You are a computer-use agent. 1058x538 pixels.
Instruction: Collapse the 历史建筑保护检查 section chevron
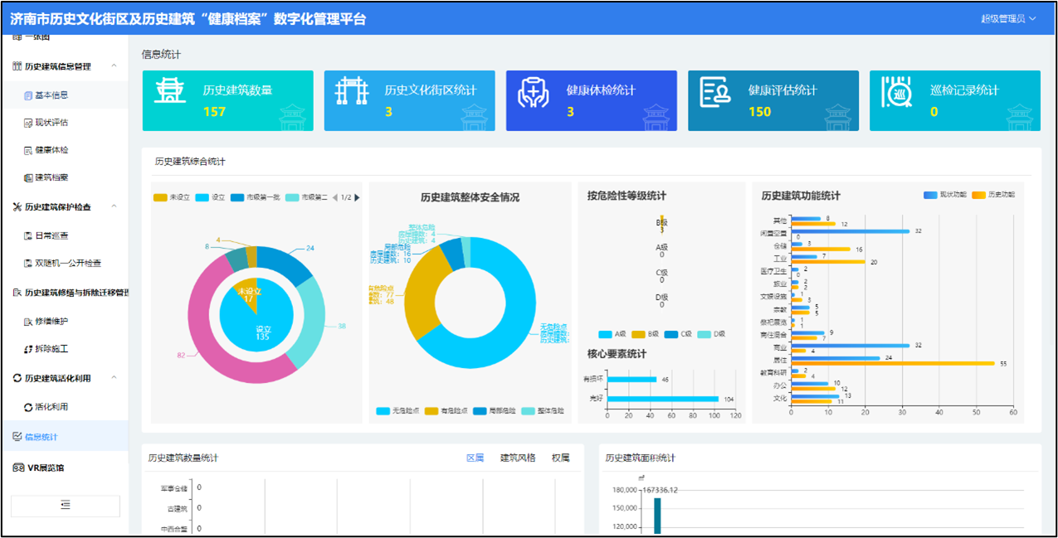[114, 206]
